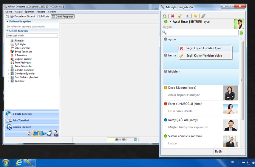Viewport: 255px width, 167px height.
Task: Click the trash can garbage collector icon
Action: (x=135, y=140)
